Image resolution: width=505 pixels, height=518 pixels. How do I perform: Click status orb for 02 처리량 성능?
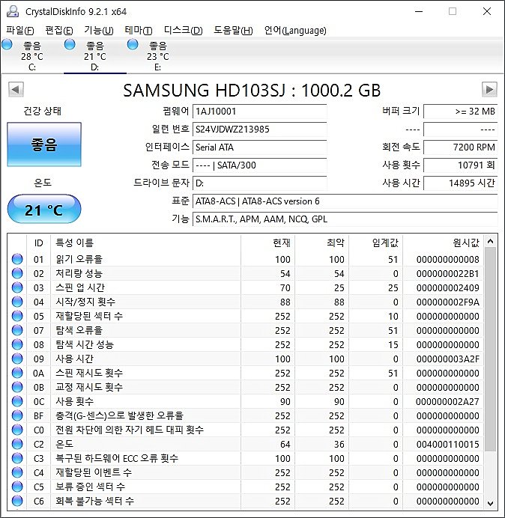(17, 273)
